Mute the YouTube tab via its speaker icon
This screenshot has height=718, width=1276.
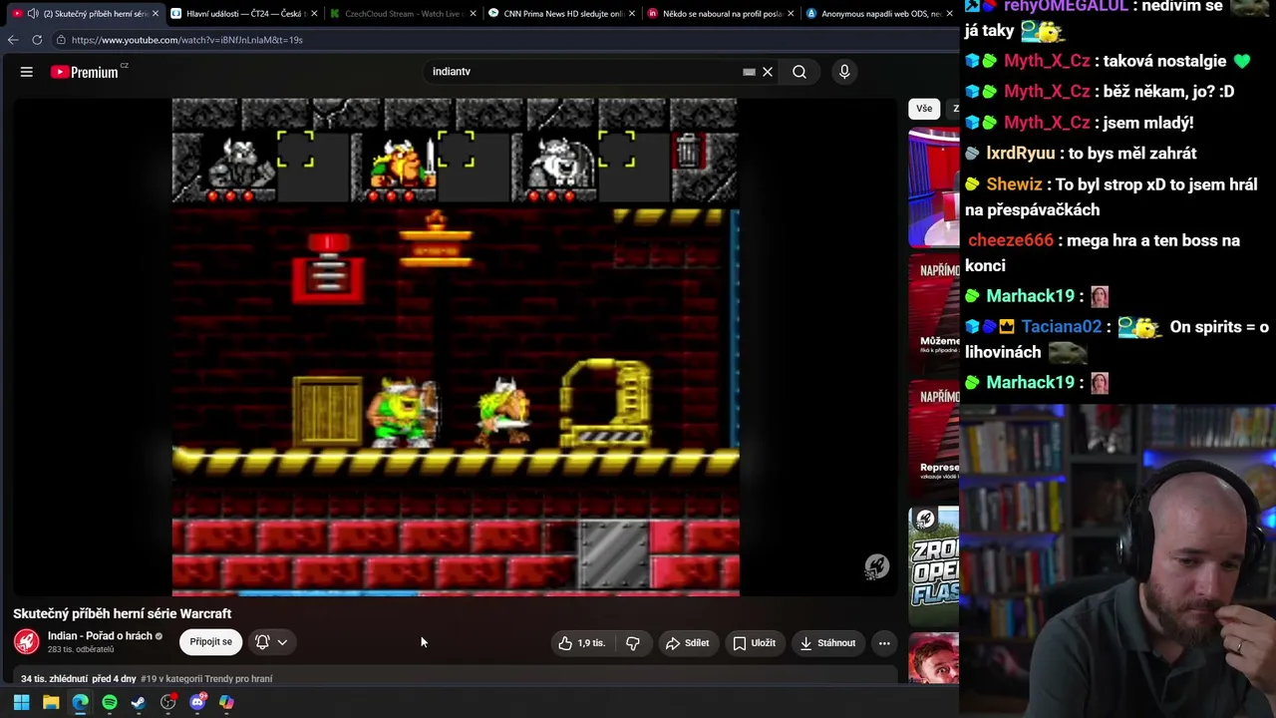[33, 14]
